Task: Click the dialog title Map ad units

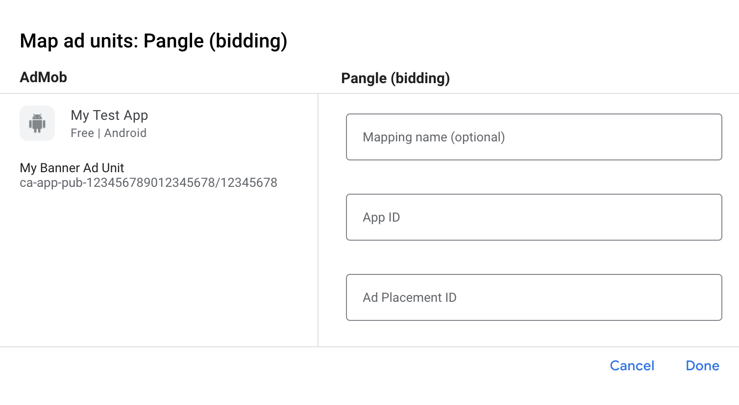Action: tap(154, 41)
